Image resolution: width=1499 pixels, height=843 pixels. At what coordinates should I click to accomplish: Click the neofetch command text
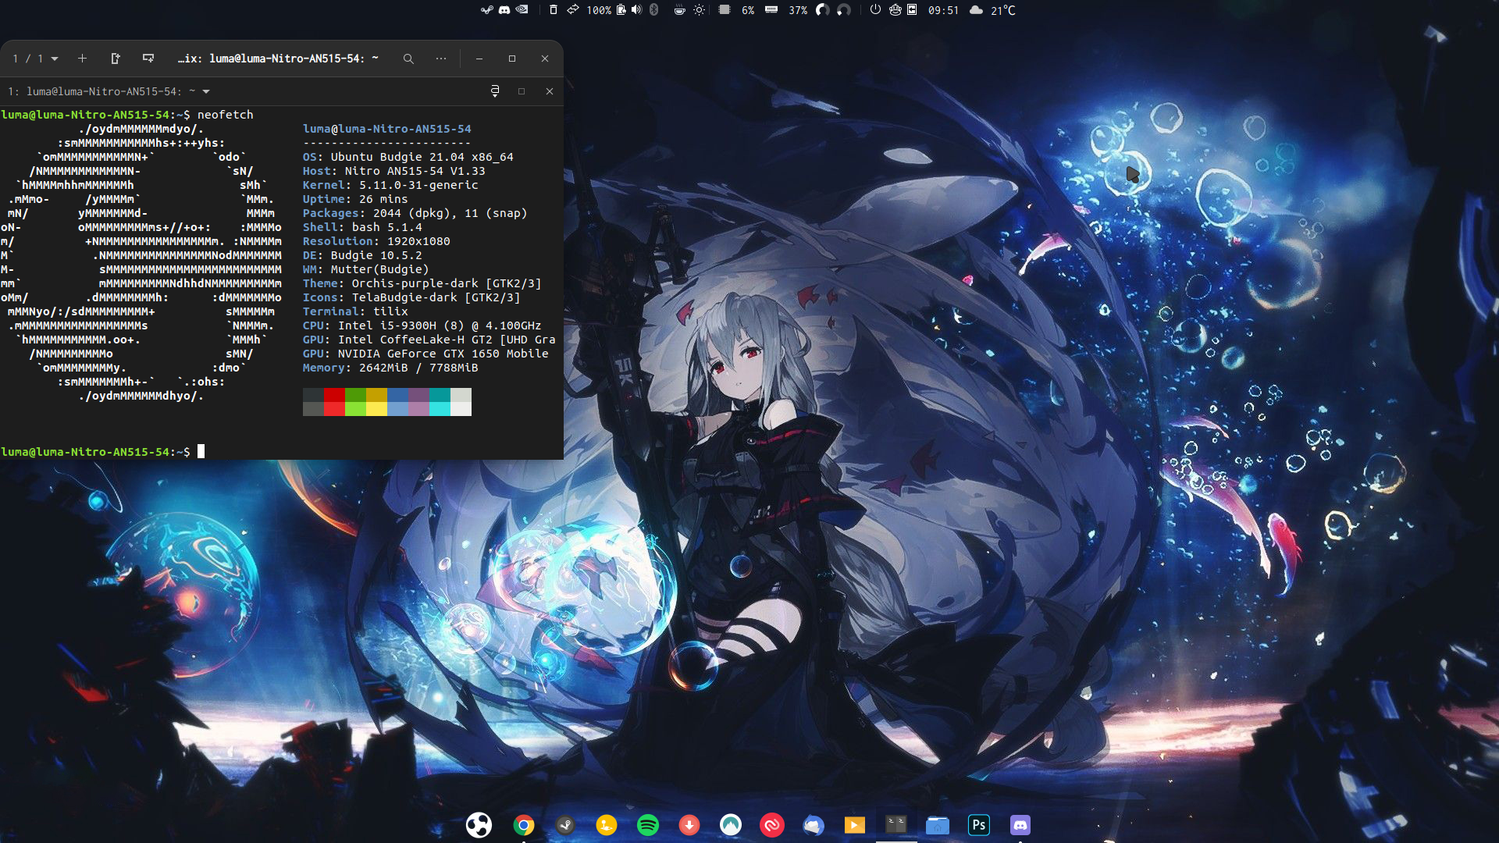coord(226,115)
